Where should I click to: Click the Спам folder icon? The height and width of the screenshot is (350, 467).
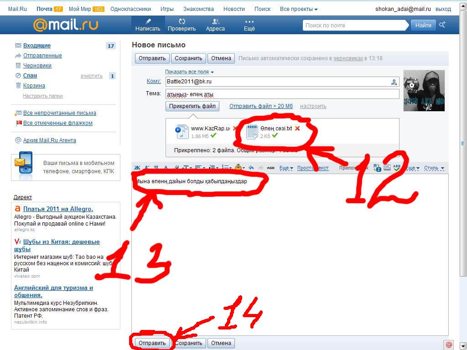coord(18,76)
